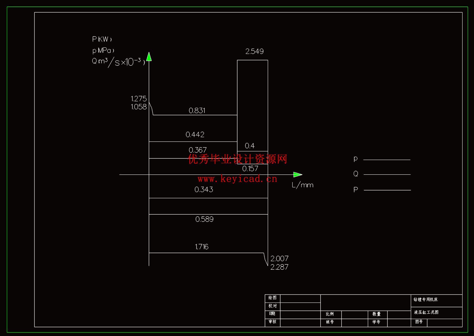Click the Q legend line

pyautogui.click(x=387, y=174)
